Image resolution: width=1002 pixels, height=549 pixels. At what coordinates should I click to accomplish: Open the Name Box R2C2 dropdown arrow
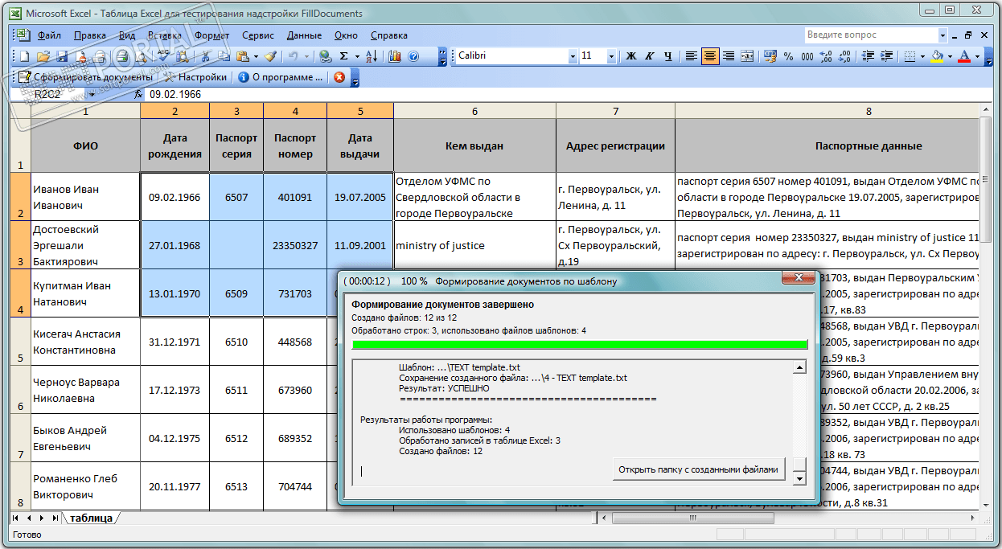(x=94, y=94)
